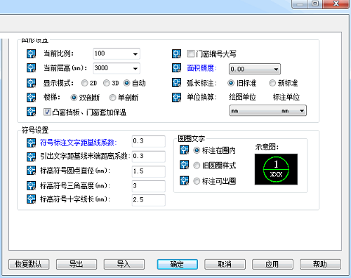Click the icon beside 符号标注文字距基线系数
The height and width of the screenshot is (278, 351).
tap(31, 143)
